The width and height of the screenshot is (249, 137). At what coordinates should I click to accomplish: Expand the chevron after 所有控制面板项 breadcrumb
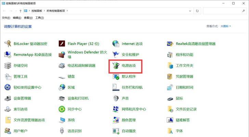(x=67, y=11)
